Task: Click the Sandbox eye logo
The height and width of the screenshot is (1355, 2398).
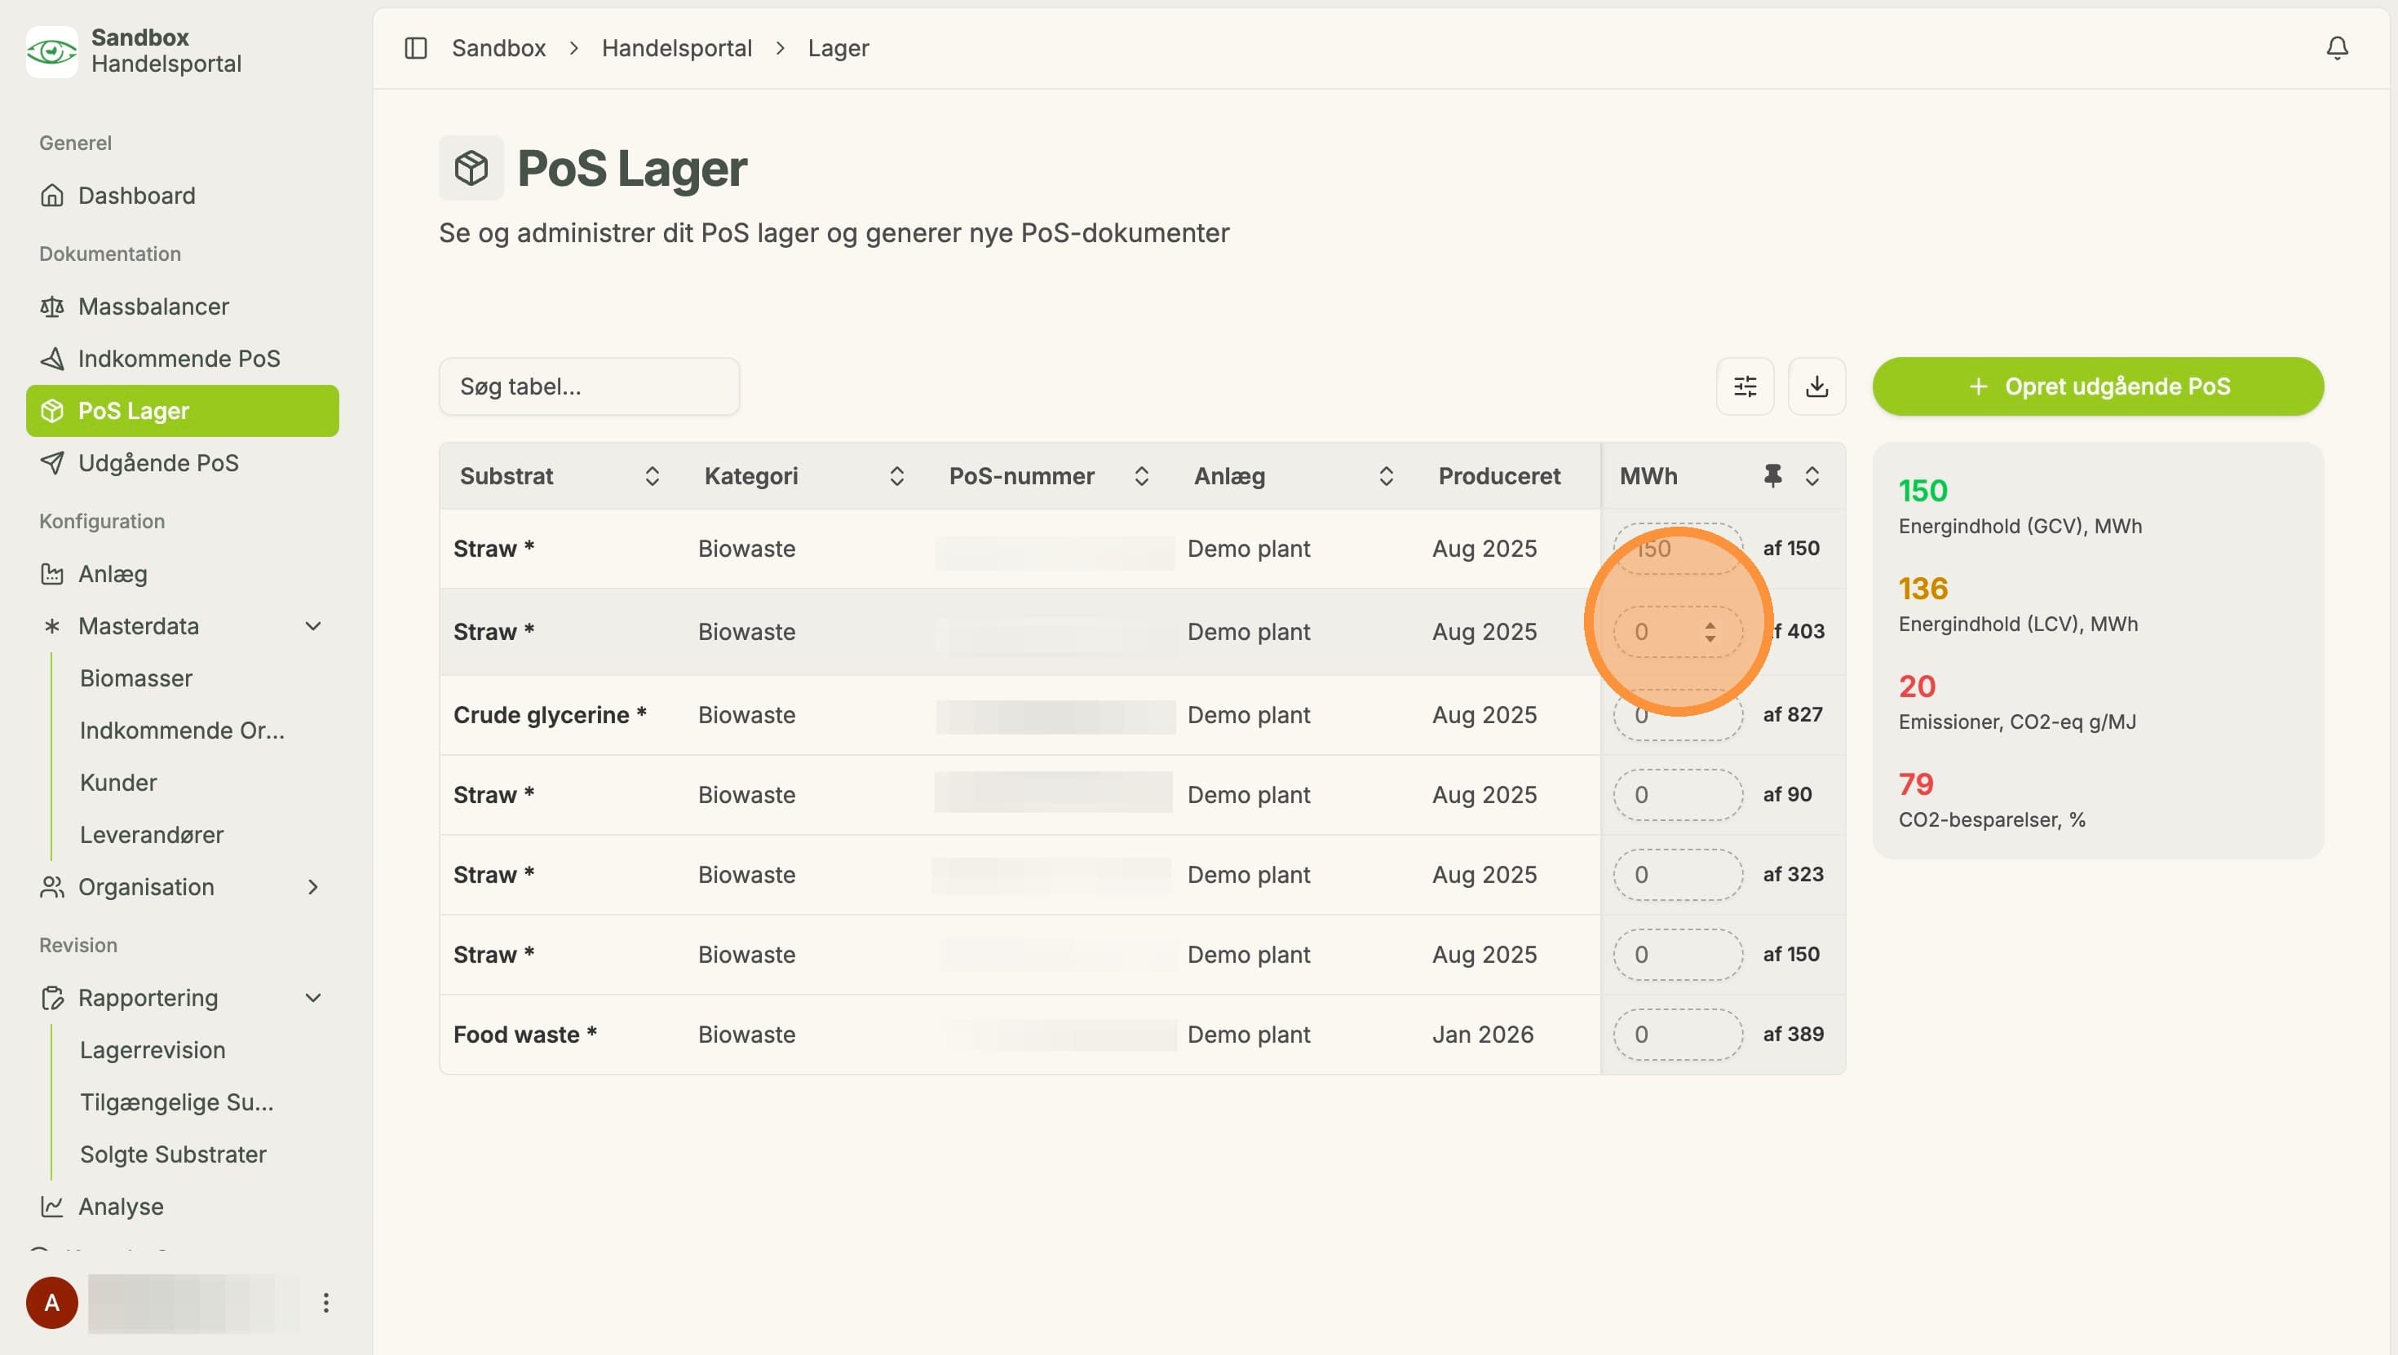Action: pyautogui.click(x=52, y=51)
